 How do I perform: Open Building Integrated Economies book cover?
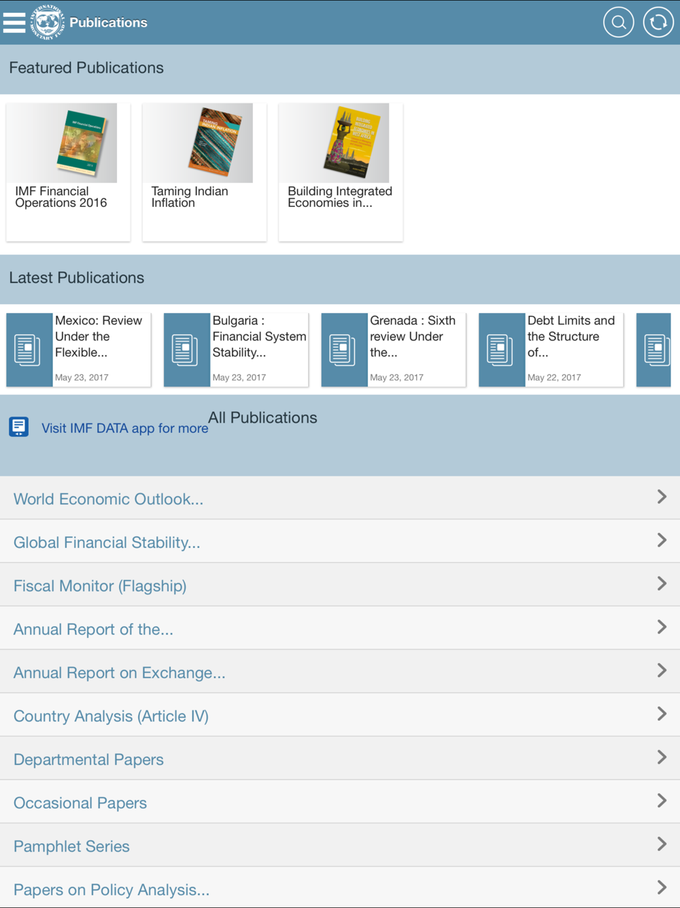point(352,142)
